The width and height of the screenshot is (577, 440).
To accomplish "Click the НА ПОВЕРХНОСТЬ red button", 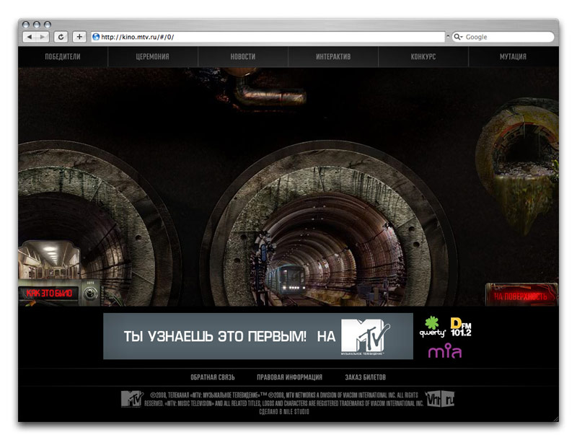I will (x=521, y=296).
